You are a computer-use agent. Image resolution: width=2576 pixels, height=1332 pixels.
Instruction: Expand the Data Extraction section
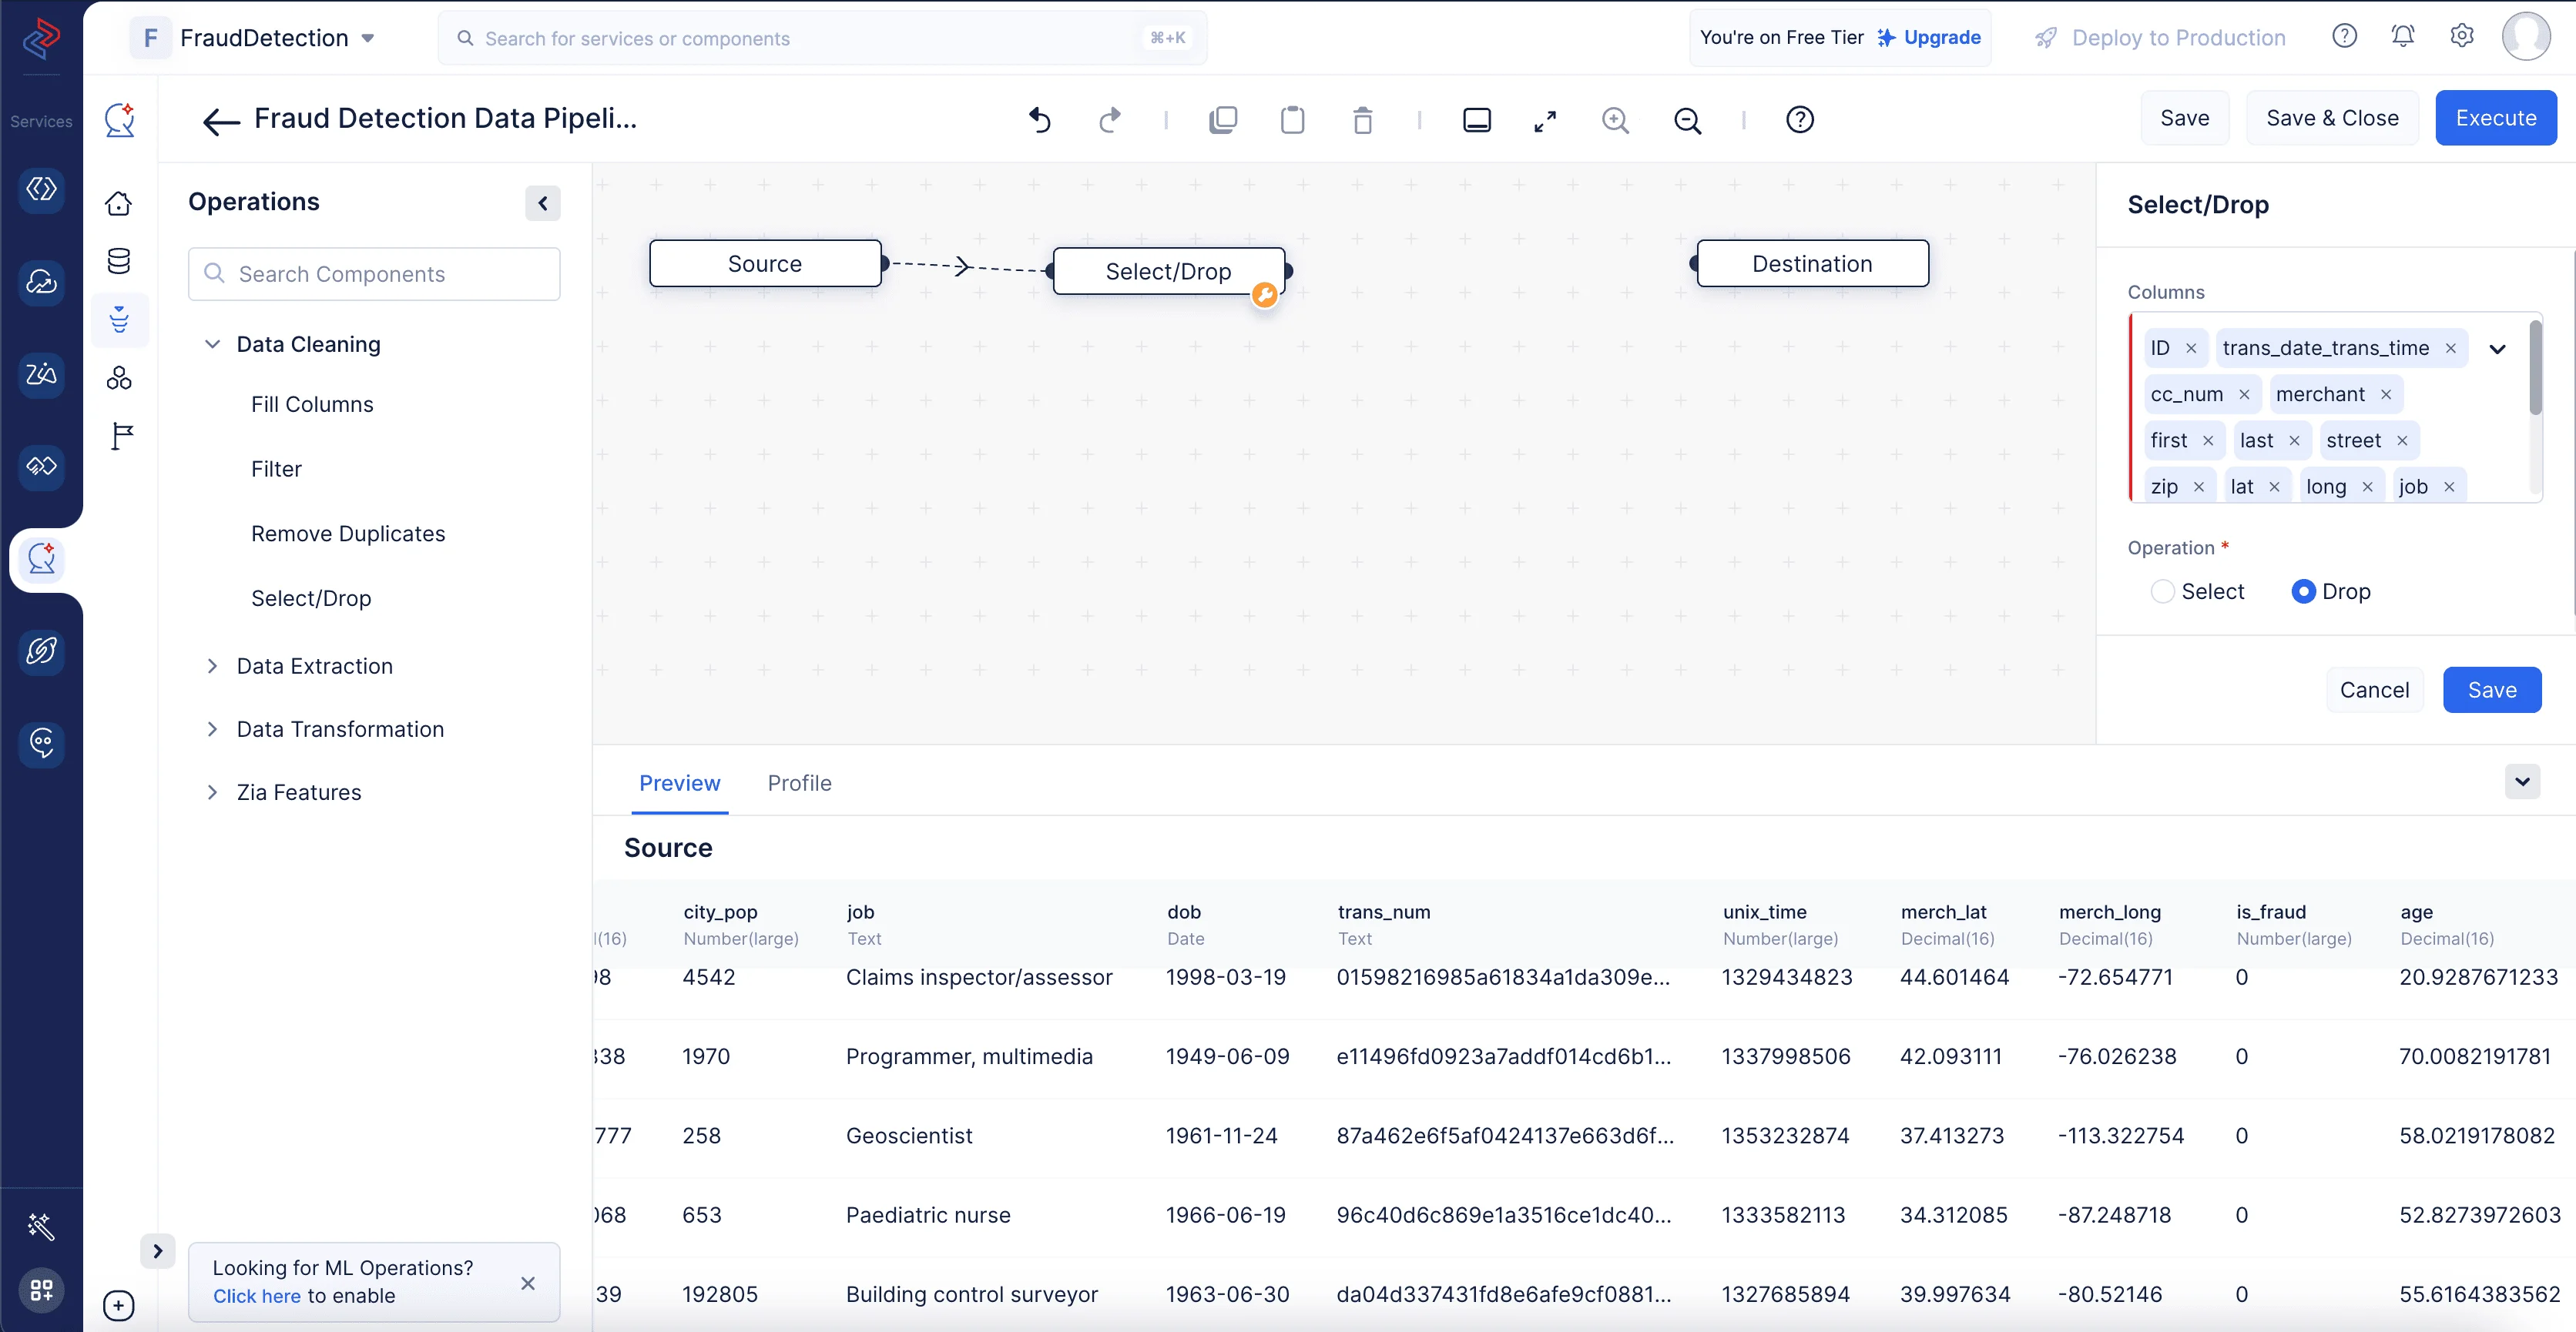click(212, 667)
